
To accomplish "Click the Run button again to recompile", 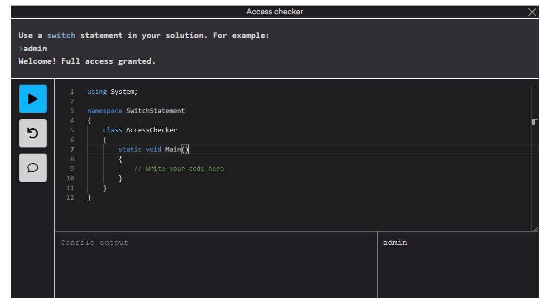I will [32, 98].
